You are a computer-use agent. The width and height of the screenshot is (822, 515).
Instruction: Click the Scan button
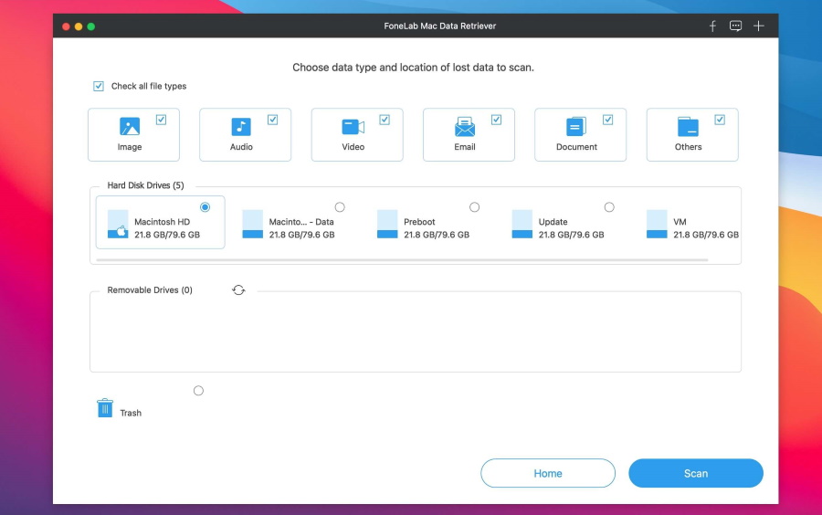pyautogui.click(x=696, y=473)
